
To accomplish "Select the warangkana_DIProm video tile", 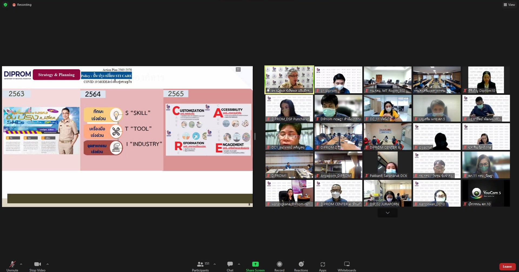I will (x=289, y=193).
